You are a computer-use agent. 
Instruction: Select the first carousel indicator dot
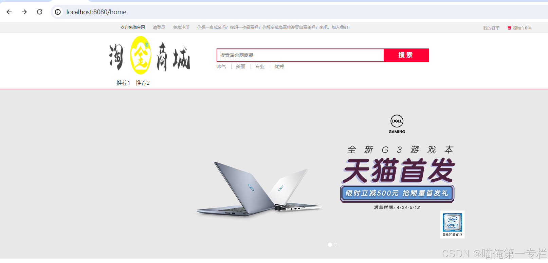(x=330, y=245)
